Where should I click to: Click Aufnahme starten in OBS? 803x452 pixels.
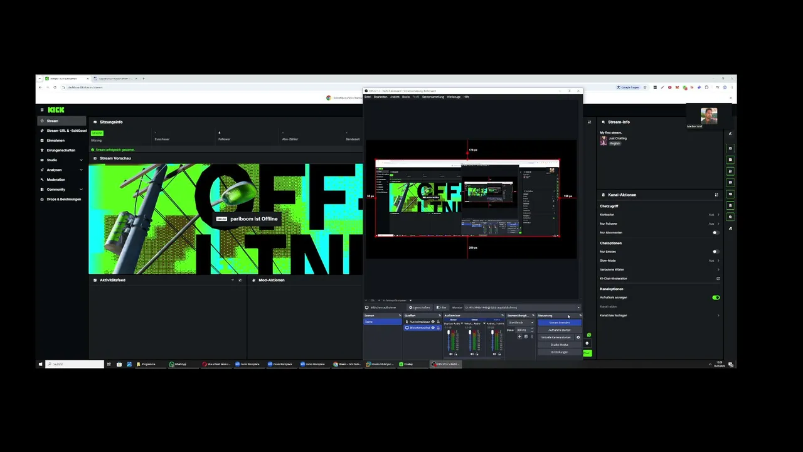560,330
